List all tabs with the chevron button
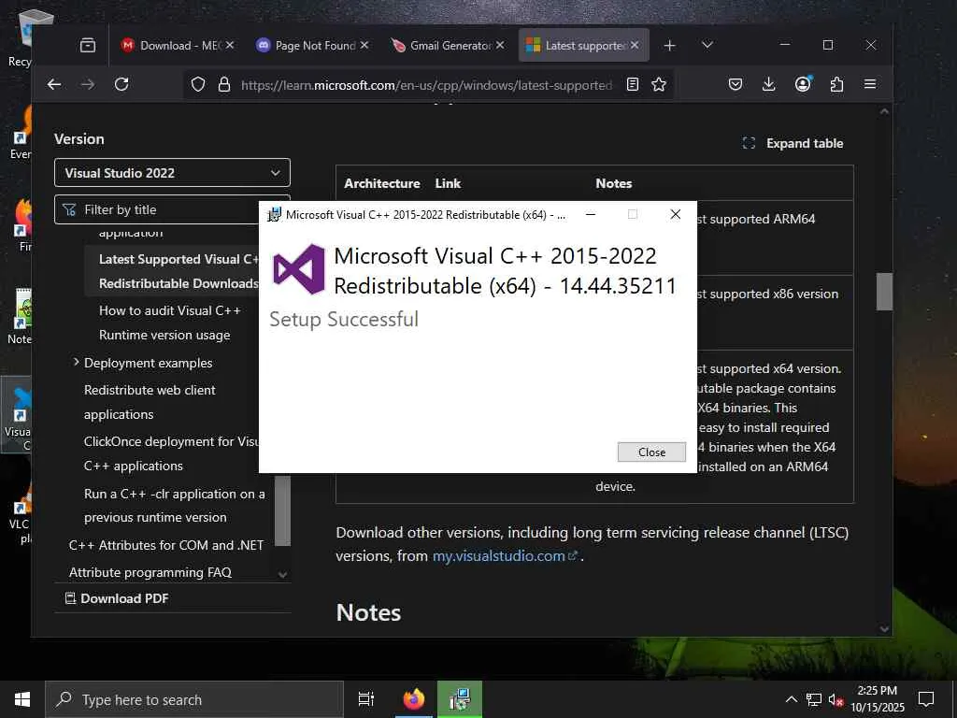This screenshot has width=957, height=718. pyautogui.click(x=707, y=45)
